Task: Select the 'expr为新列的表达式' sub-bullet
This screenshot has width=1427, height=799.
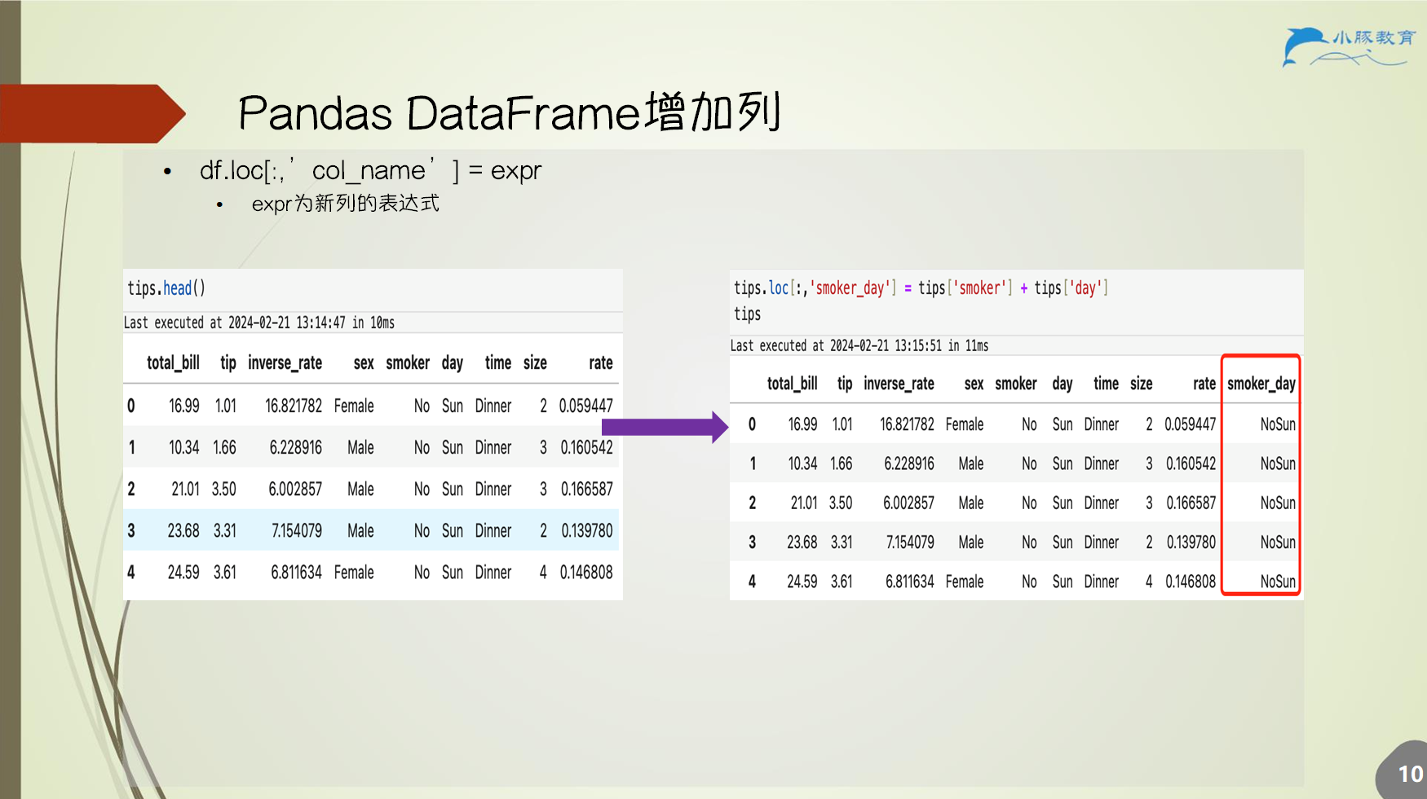Action: pos(345,203)
